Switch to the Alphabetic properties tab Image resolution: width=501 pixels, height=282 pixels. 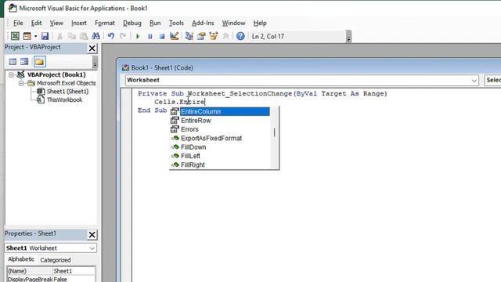(21, 259)
